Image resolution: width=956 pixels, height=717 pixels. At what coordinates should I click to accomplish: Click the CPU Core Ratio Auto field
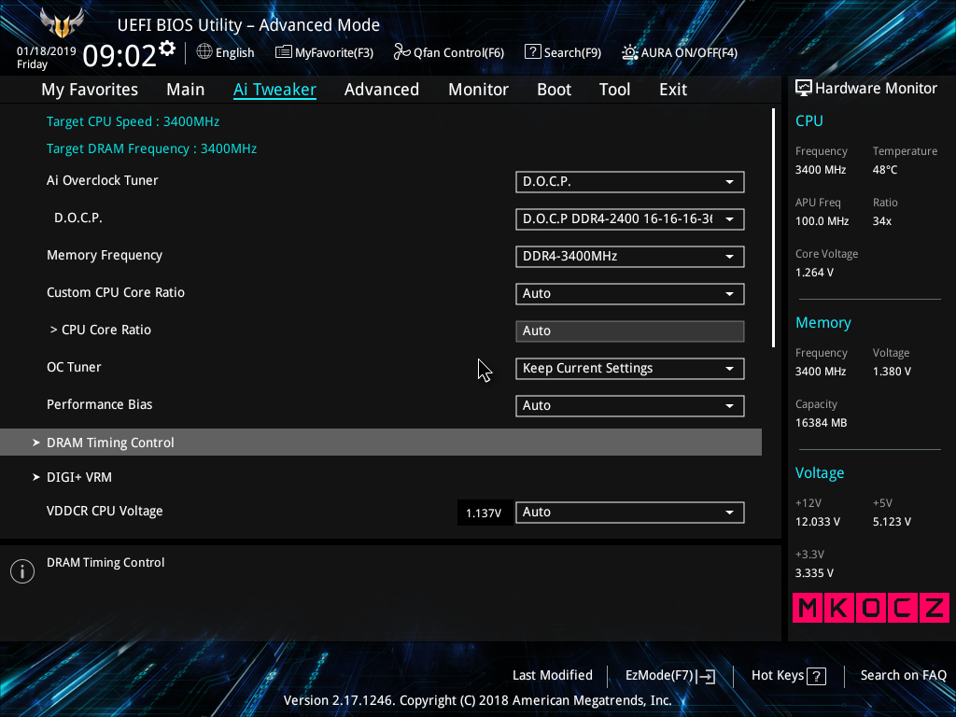630,331
